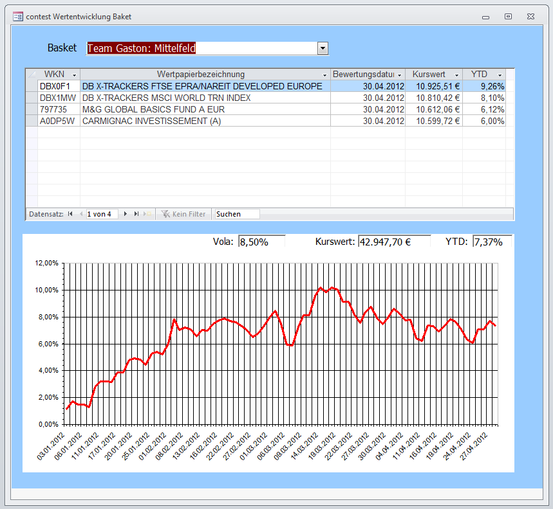Viewport: 553px width, 509px height.
Task: Click the 'Kein Filter' button
Action: coord(183,214)
